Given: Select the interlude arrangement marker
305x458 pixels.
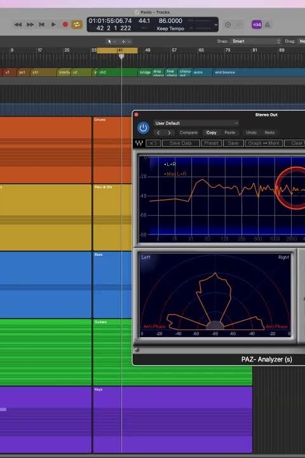Looking at the screenshot, I should click(x=64, y=72).
